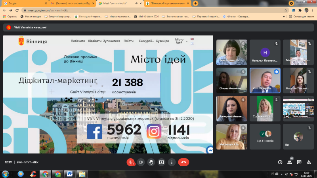Turn off the camera in Meet
Image resolution: width=317 pixels, height=178 pixels.
141,162
